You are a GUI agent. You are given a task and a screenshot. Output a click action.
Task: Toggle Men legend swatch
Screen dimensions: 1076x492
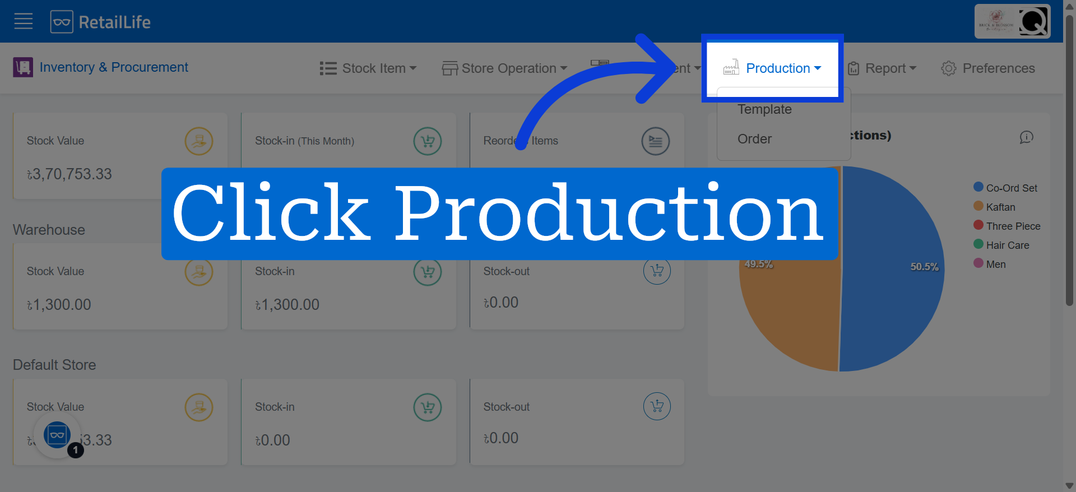[978, 263]
